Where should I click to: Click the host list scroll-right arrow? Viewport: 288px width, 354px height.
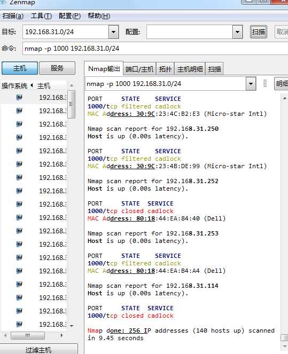61,335
